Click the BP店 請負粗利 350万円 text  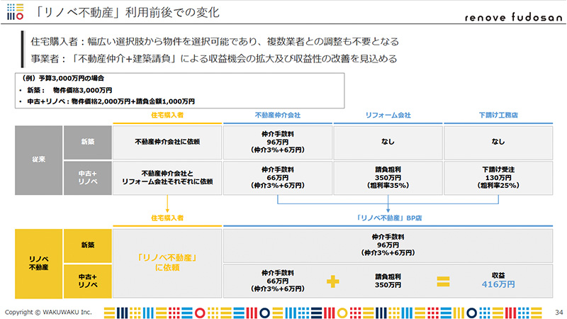click(388, 281)
